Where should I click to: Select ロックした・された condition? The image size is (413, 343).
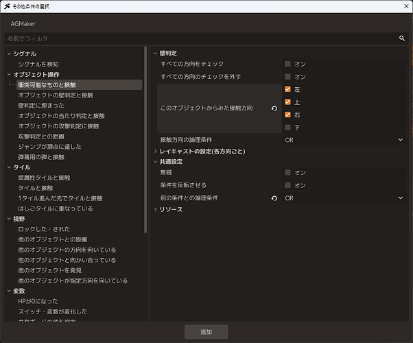pyautogui.click(x=44, y=229)
